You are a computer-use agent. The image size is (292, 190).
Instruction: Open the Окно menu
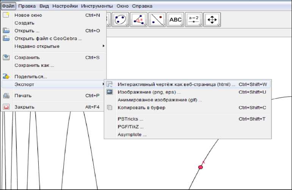(122, 6)
